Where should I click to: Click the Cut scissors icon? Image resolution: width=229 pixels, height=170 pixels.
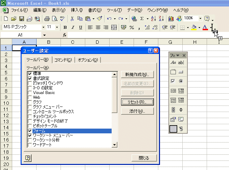pyautogui.click(x=72, y=19)
